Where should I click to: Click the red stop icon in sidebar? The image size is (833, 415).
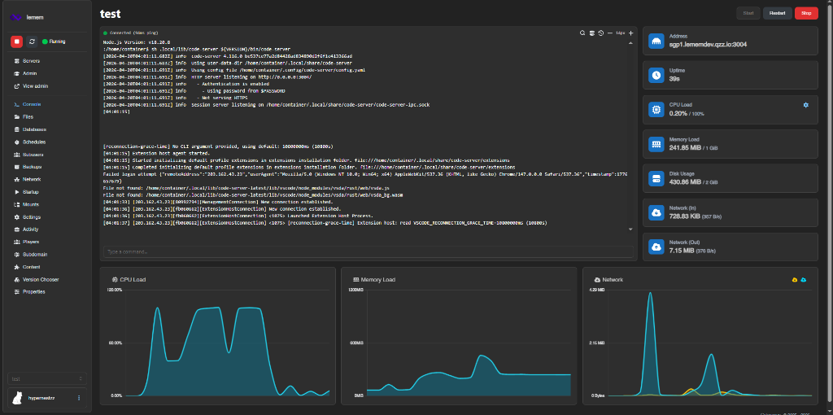(16, 41)
